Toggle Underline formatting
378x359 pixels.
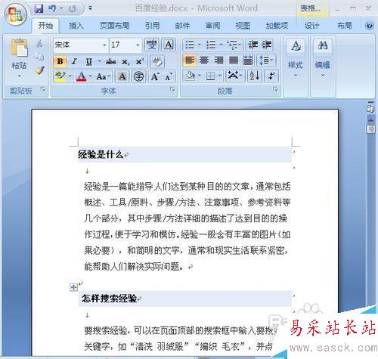88,61
